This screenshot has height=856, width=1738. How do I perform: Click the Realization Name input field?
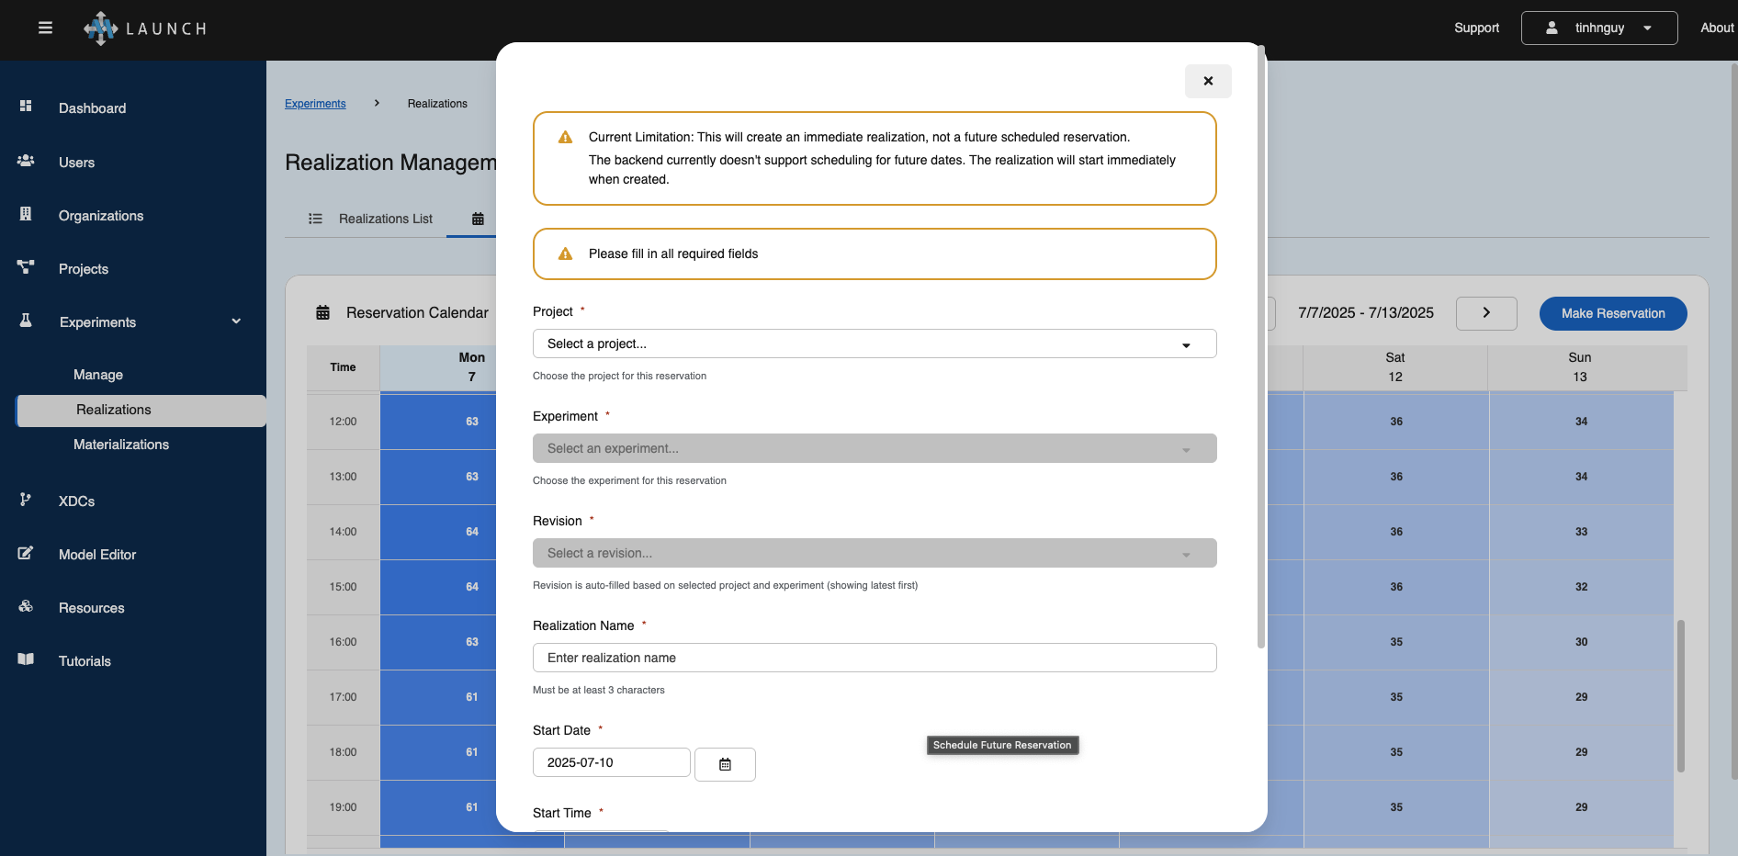pos(874,658)
